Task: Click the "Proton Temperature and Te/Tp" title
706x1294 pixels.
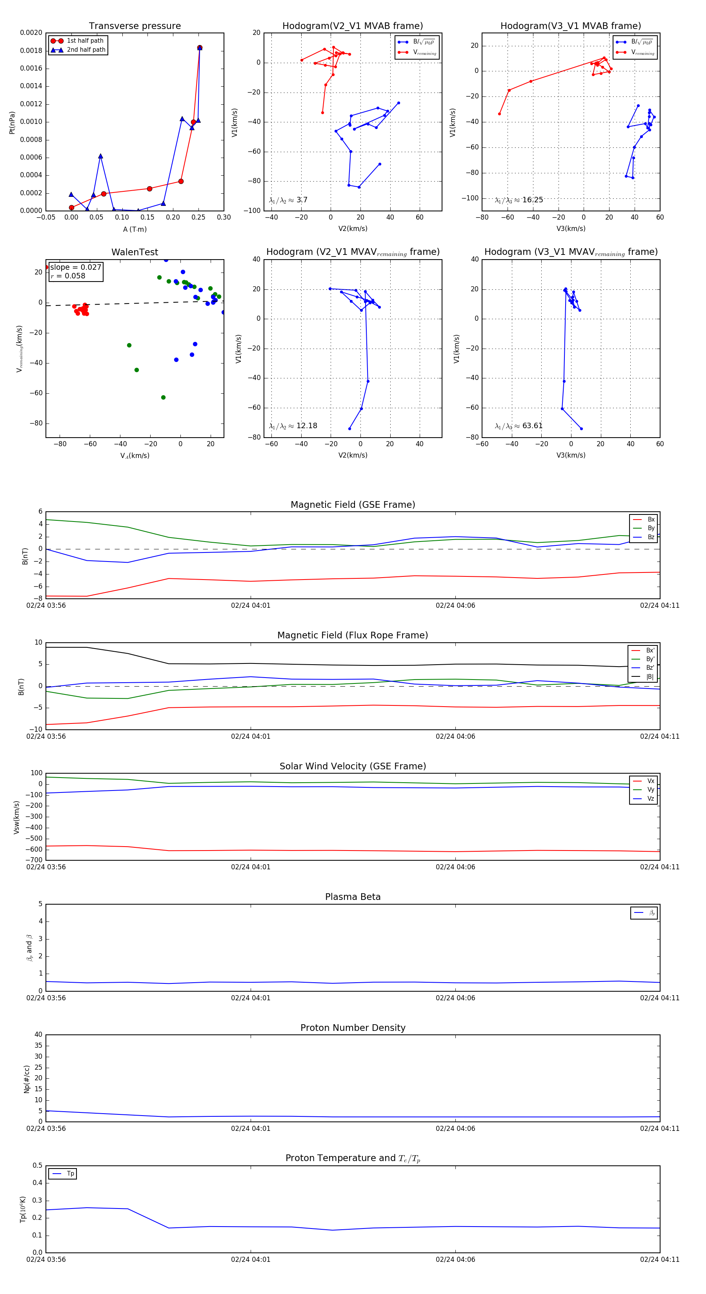Action: (x=353, y=1158)
